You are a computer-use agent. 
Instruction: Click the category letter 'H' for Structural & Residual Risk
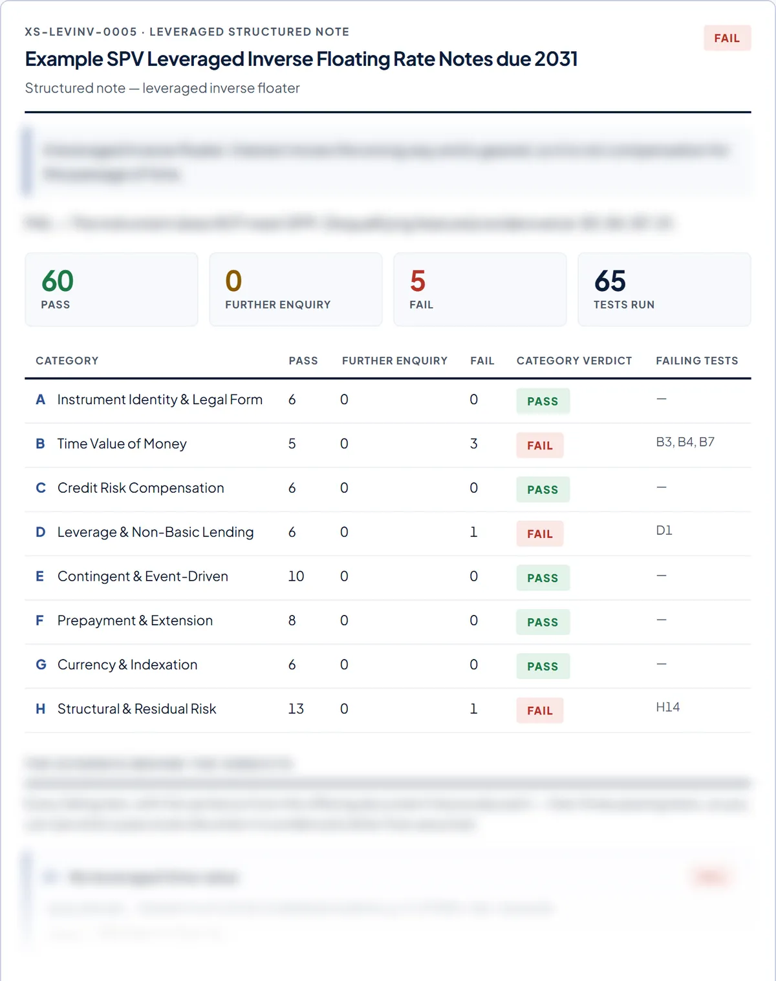coord(41,709)
